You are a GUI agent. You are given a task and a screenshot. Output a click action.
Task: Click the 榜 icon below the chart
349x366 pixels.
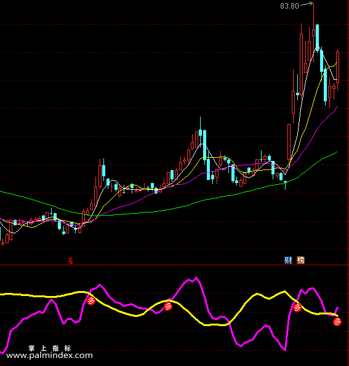(x=300, y=260)
